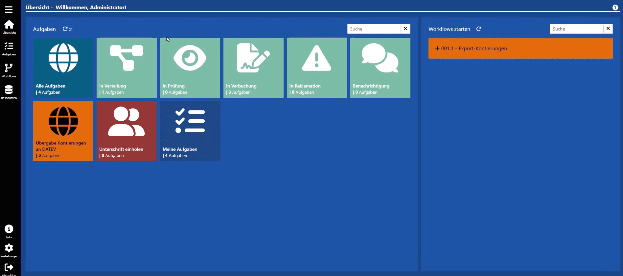The width and height of the screenshot is (623, 276).
Task: Open the In Verteilung tile
Action: click(x=127, y=68)
